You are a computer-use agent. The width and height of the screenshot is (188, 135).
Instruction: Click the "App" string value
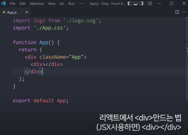click(x=76, y=57)
